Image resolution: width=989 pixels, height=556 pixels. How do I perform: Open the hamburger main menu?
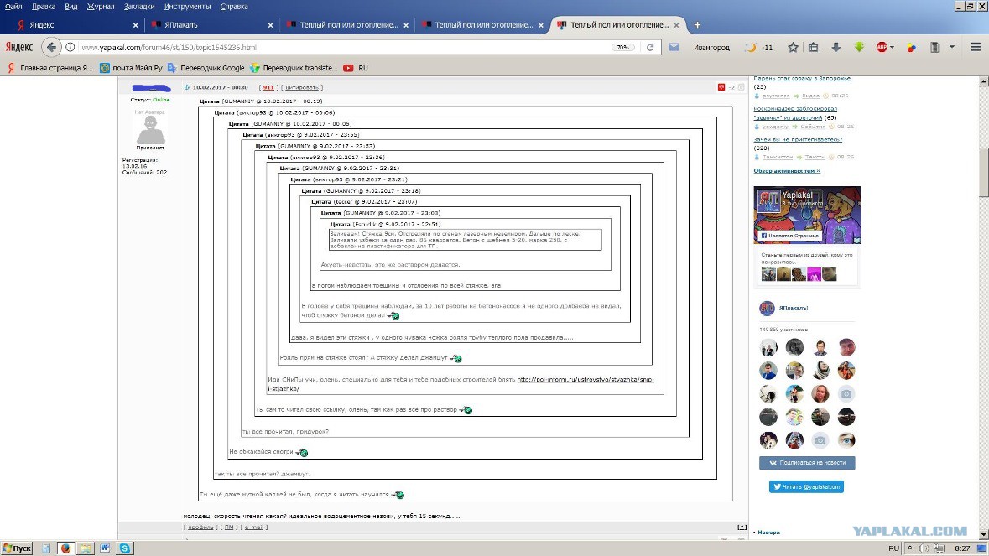(976, 47)
